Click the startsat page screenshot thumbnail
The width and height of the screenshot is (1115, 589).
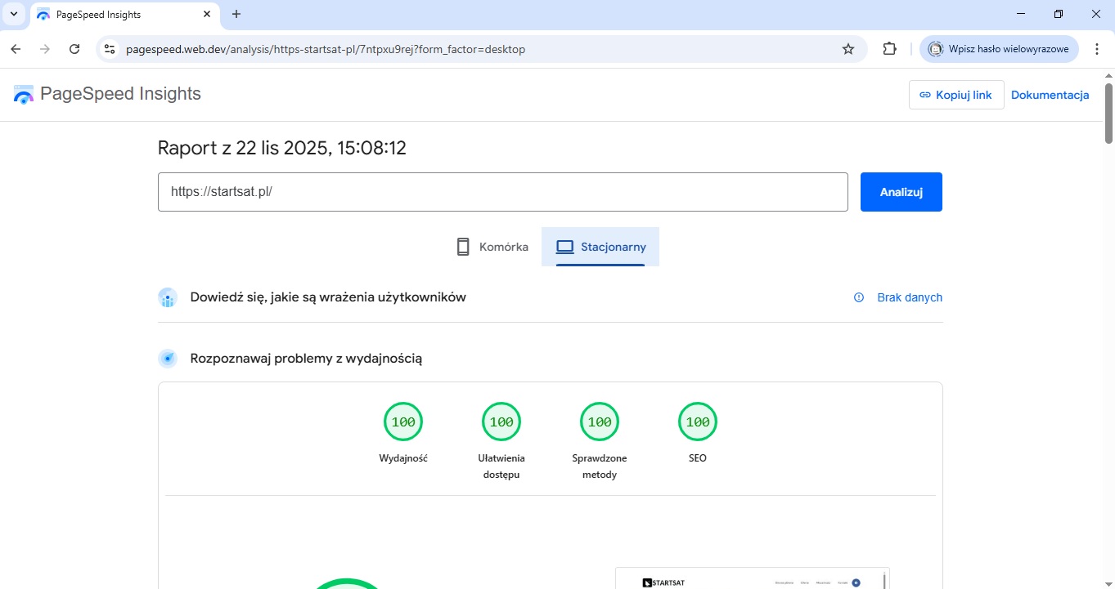[752, 578]
